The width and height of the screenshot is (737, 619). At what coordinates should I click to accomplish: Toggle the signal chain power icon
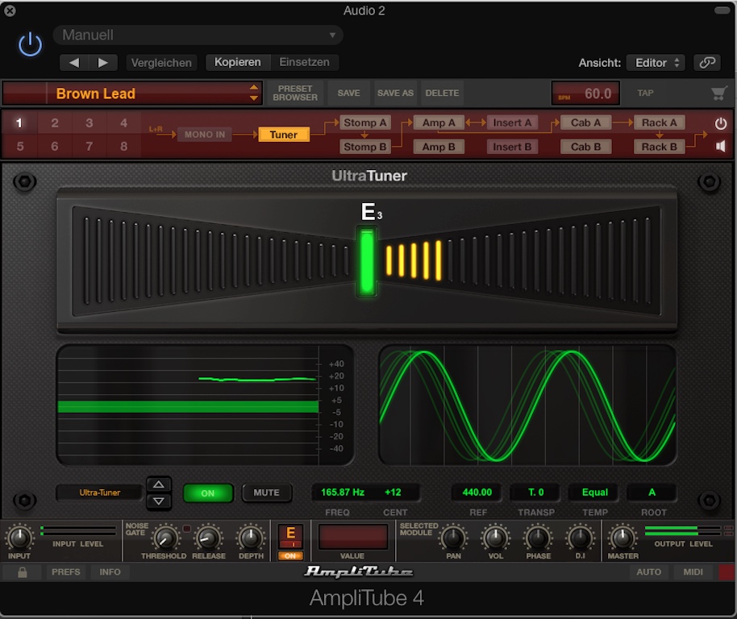721,123
